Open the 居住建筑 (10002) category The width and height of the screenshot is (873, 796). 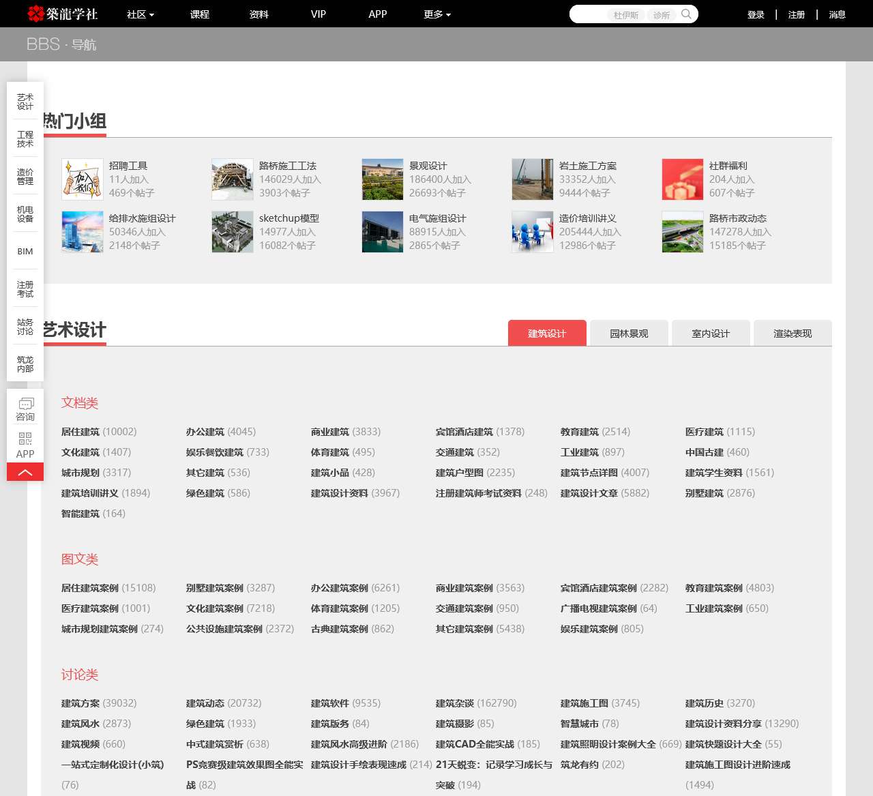(99, 432)
